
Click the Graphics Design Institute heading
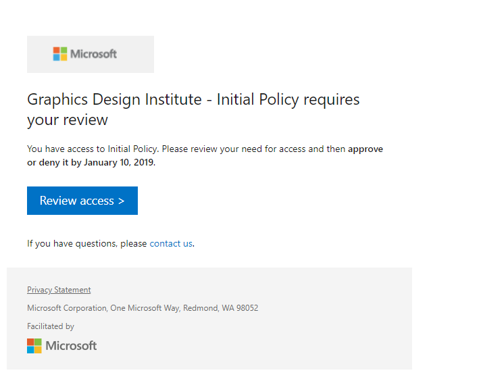tap(114, 100)
